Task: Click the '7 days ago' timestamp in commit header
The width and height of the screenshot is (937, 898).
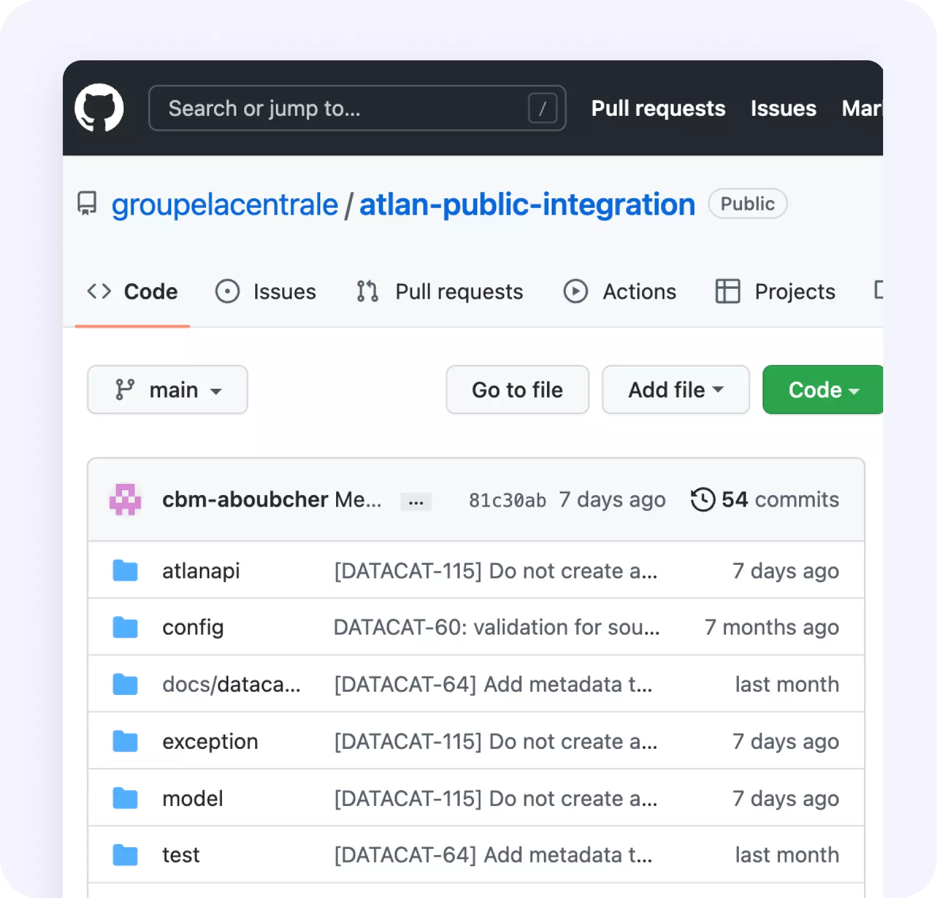Action: [x=612, y=500]
